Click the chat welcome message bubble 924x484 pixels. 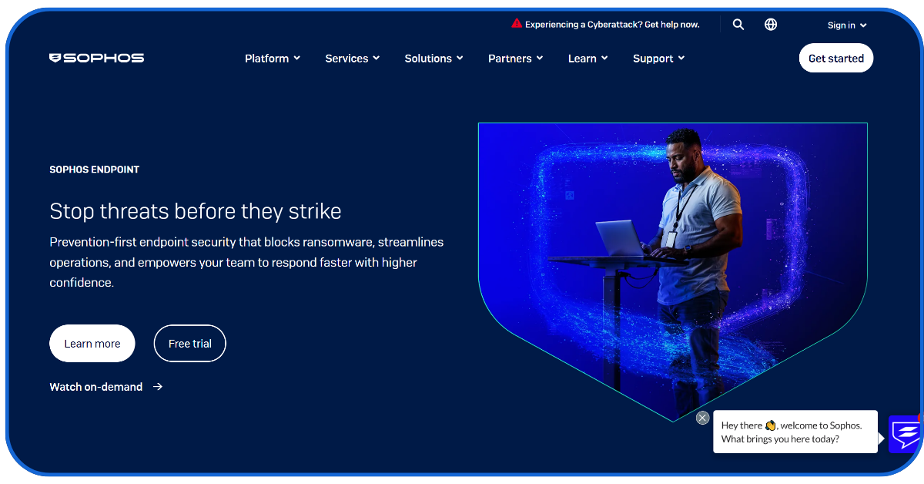pyautogui.click(x=795, y=432)
